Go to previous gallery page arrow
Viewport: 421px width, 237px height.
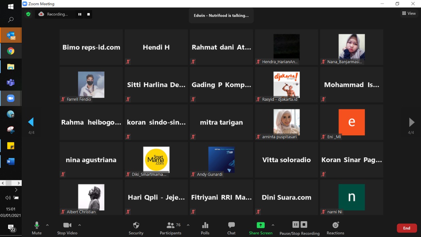[31, 122]
